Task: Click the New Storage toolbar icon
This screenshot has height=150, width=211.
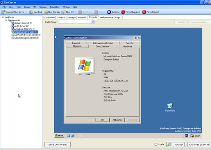Action: tap(46, 12)
